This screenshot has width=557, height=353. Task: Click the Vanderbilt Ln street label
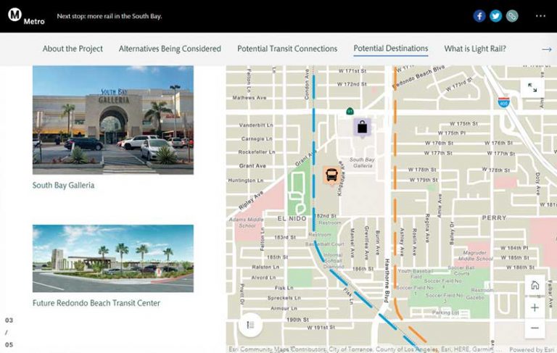(x=256, y=125)
